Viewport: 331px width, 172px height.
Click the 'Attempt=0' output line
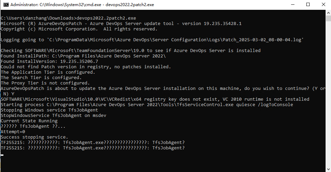point(13,131)
